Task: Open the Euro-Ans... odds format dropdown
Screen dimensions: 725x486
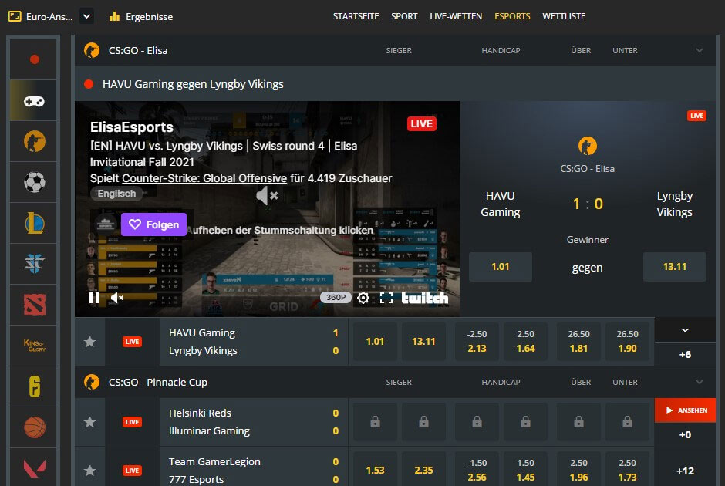Action: [86, 17]
